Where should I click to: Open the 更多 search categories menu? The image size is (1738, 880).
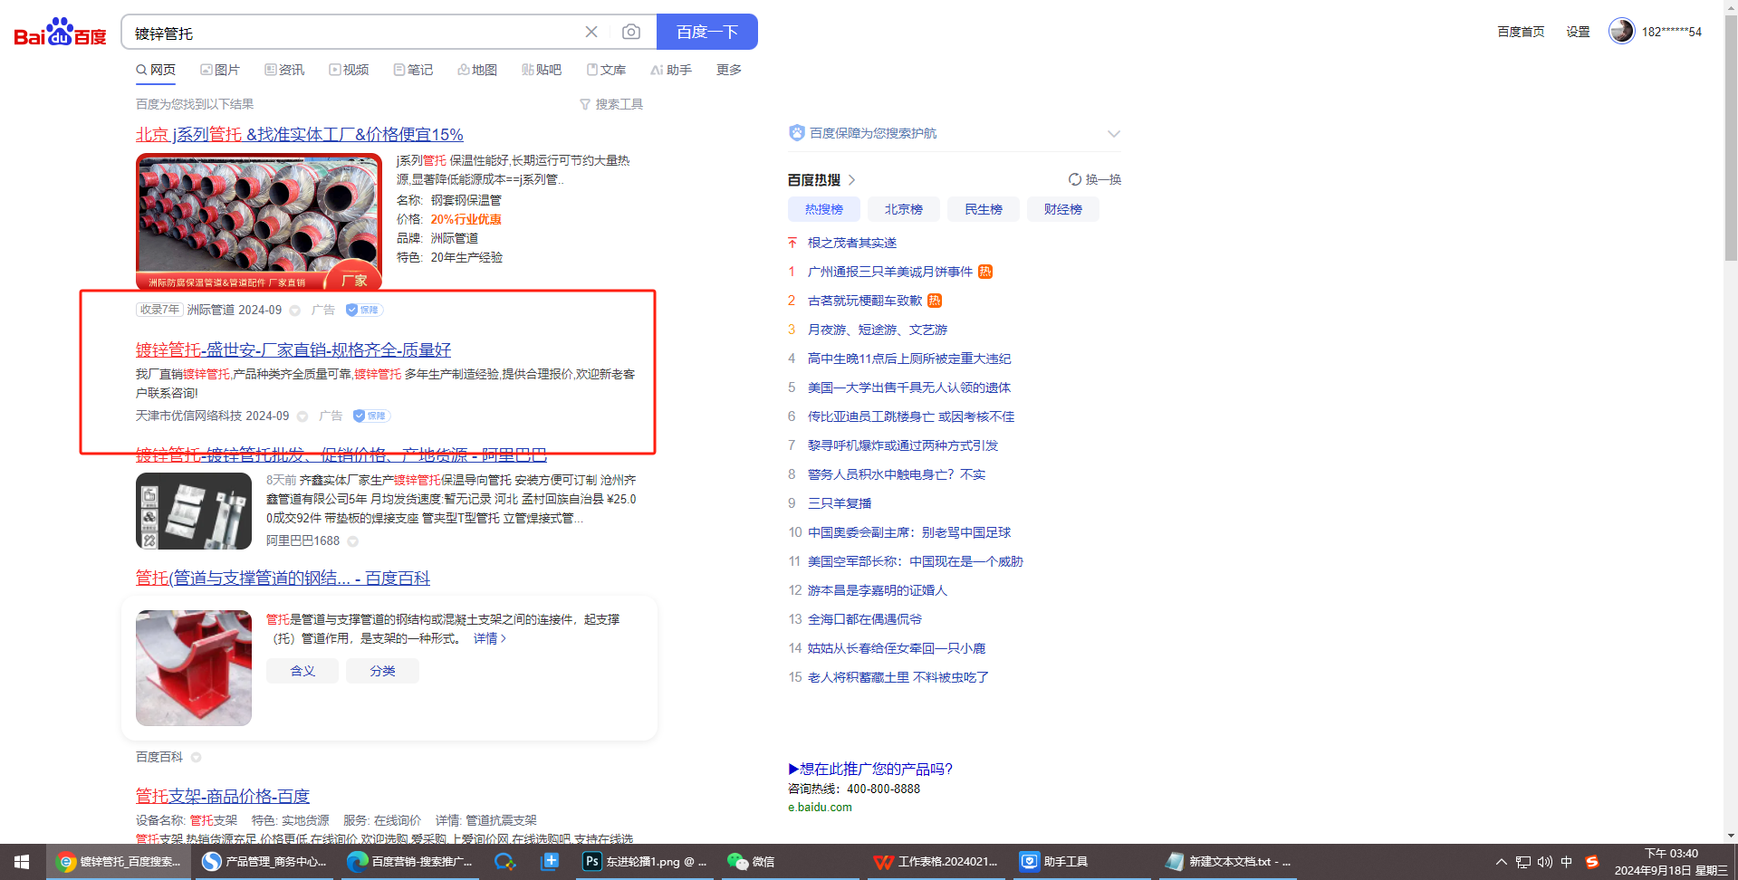(x=728, y=70)
